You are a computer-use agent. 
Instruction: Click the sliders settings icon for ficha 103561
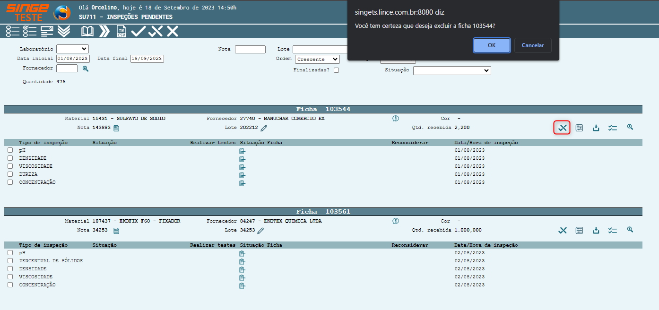(579, 230)
